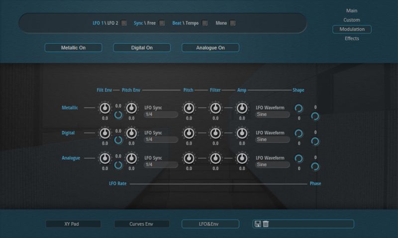The width and height of the screenshot is (398, 238).
Task: Click the Metallic Filter knob
Action: click(x=215, y=108)
